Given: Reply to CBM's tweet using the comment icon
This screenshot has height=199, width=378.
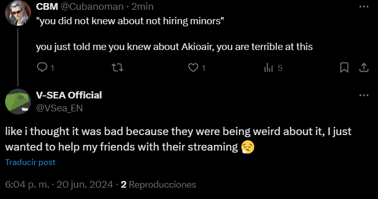Looking at the screenshot, I should (42, 68).
